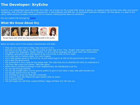Click 'The comments in Xry's code' line
This screenshot has width=140, height=105.
(x=52, y=62)
